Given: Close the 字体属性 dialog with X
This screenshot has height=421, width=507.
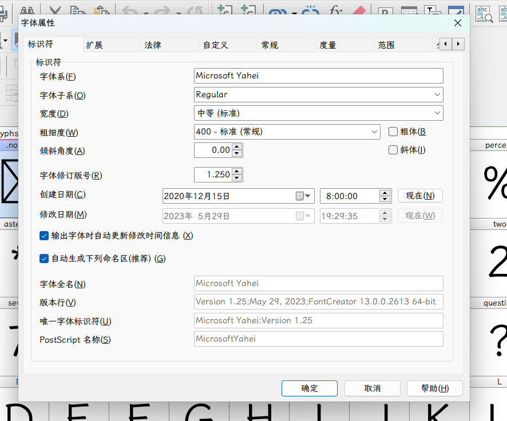Looking at the screenshot, I should (x=458, y=23).
